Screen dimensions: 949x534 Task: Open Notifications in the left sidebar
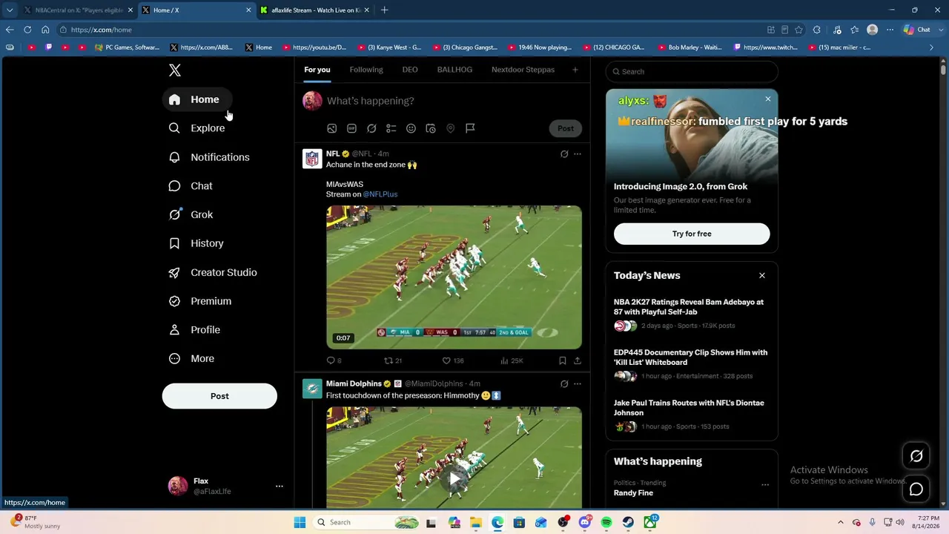tap(210, 157)
